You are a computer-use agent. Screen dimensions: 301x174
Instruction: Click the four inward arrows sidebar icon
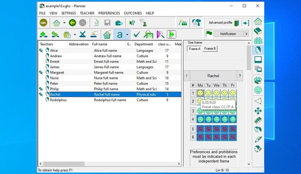pos(258,111)
